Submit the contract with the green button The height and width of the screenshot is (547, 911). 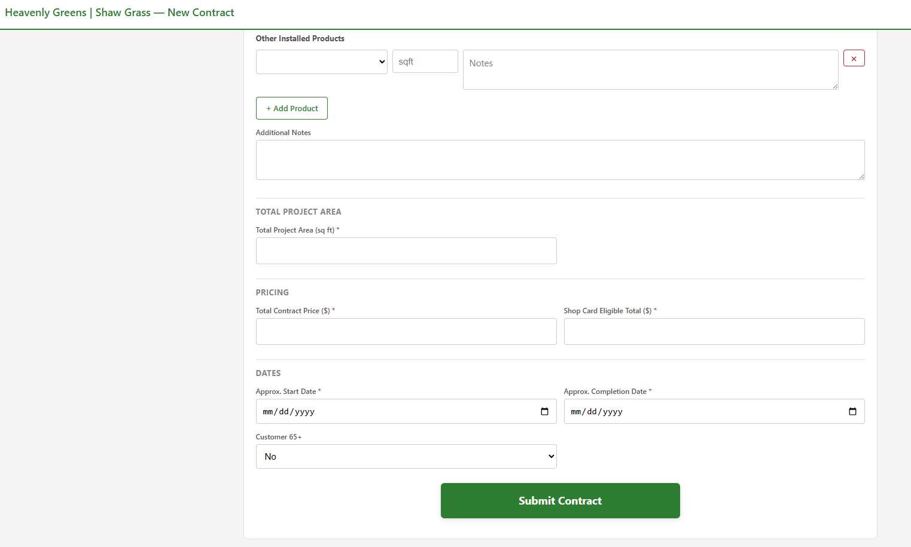[560, 500]
